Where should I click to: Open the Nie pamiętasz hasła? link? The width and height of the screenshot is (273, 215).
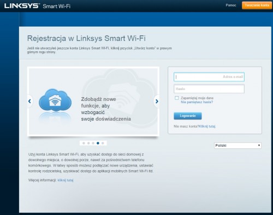197,102
